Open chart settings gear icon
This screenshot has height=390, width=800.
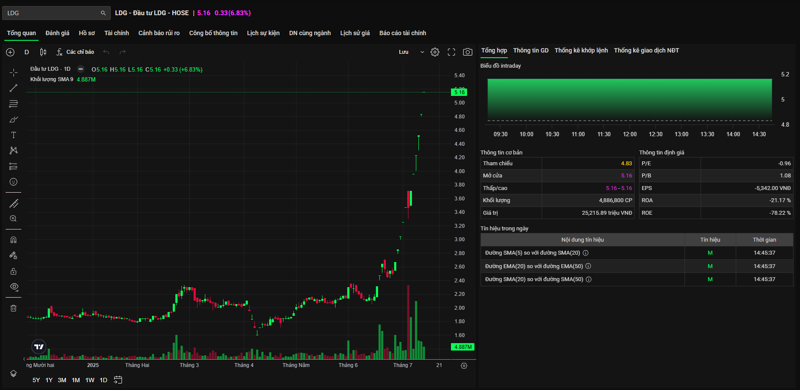click(x=435, y=52)
